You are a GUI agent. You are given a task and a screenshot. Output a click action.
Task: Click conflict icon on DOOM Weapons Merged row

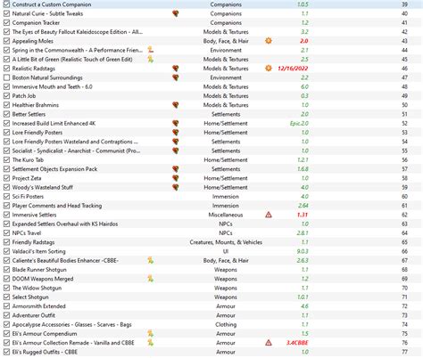coord(151,279)
